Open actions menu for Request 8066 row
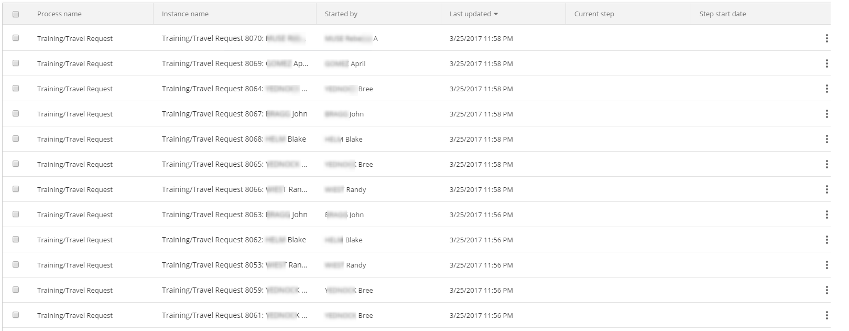This screenshot has height=331, width=849. (826, 189)
